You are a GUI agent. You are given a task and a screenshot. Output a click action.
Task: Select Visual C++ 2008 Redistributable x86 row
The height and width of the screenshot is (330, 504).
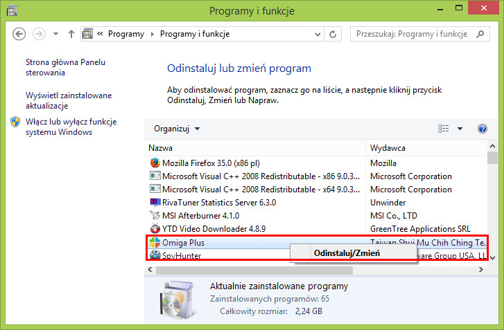click(257, 176)
